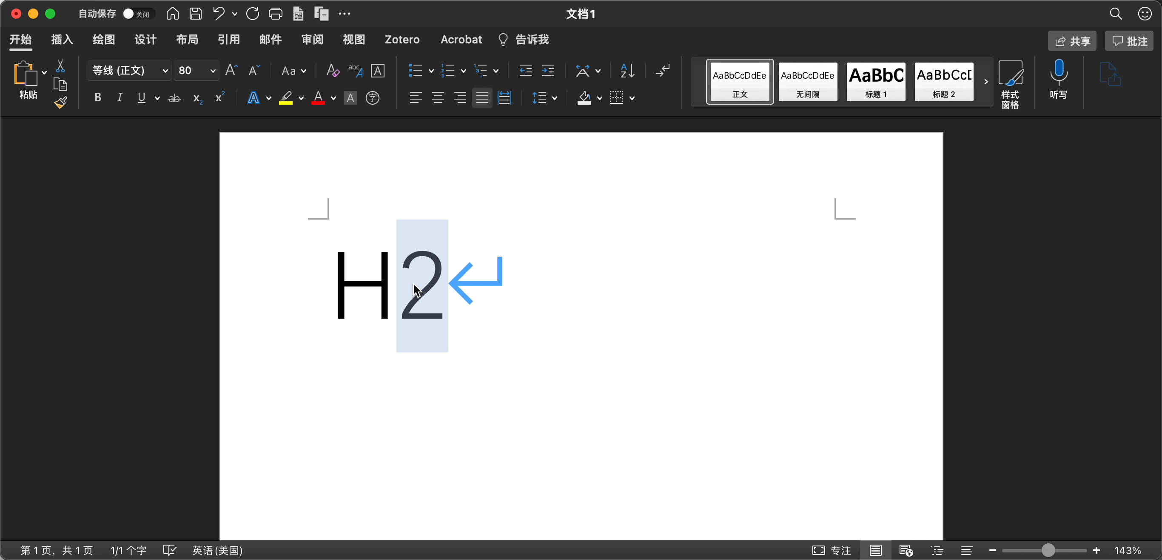This screenshot has height=560, width=1162.
Task: Click the 批注 comments button
Action: point(1129,41)
